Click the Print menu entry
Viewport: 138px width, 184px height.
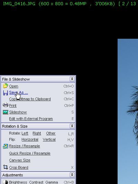[x=13, y=105]
